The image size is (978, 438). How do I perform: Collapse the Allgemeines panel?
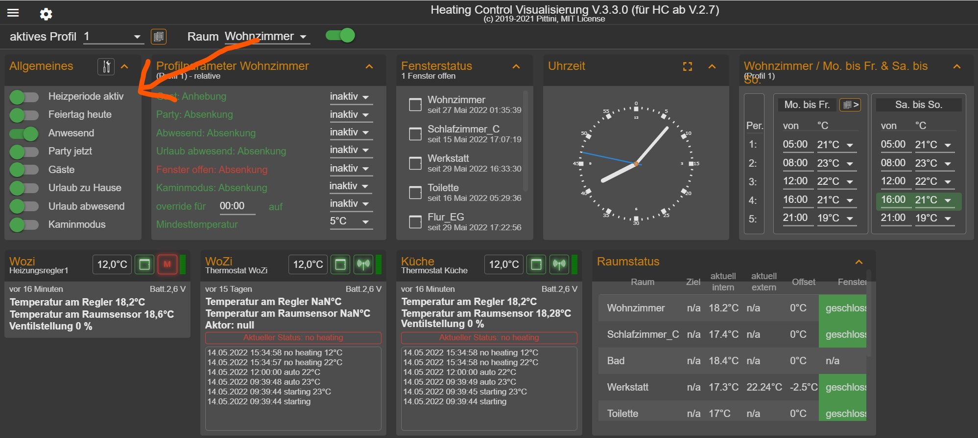click(x=124, y=66)
